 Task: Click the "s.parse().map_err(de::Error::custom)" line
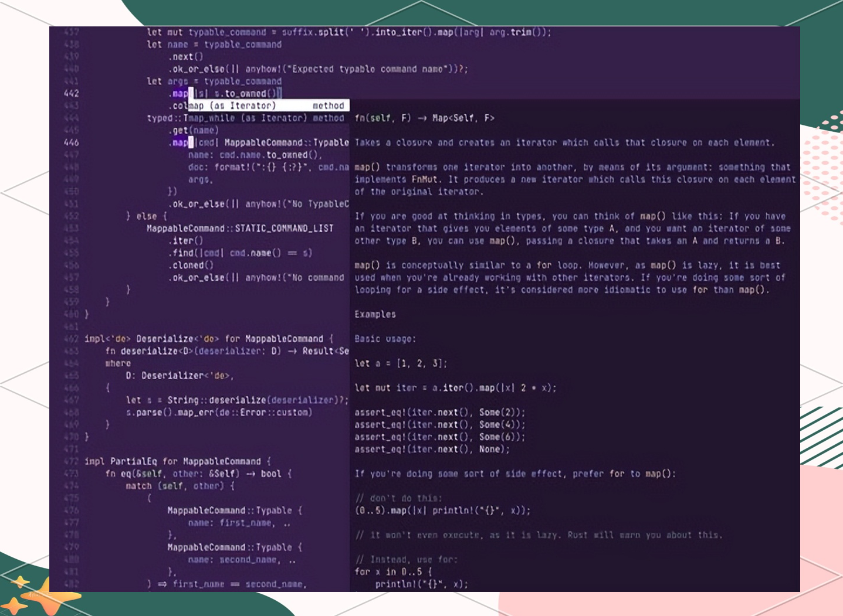(x=219, y=413)
